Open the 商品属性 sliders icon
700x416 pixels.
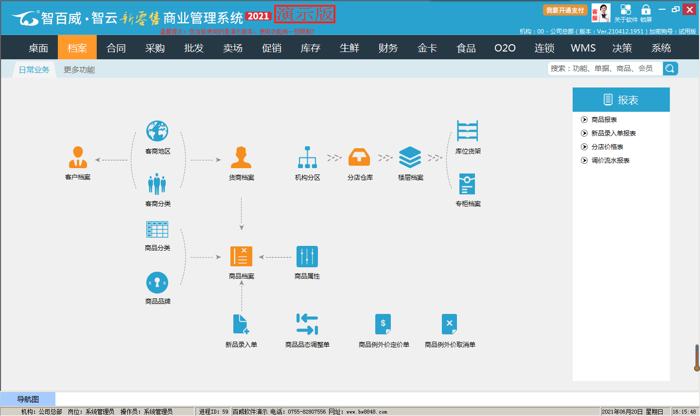point(307,257)
